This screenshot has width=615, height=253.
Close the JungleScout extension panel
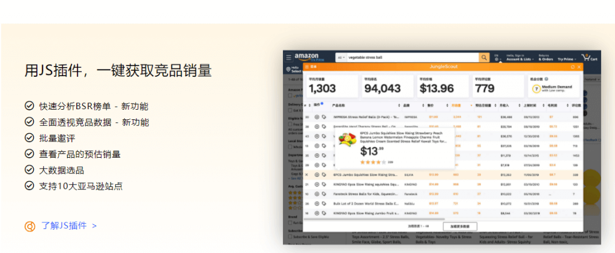tap(579, 67)
